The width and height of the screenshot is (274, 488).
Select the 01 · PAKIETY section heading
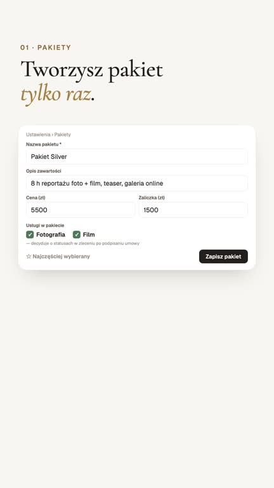pos(46,48)
